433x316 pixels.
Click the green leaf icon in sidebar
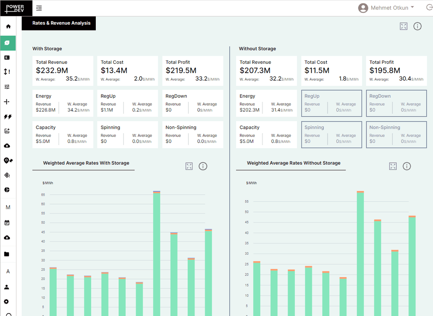[8, 43]
